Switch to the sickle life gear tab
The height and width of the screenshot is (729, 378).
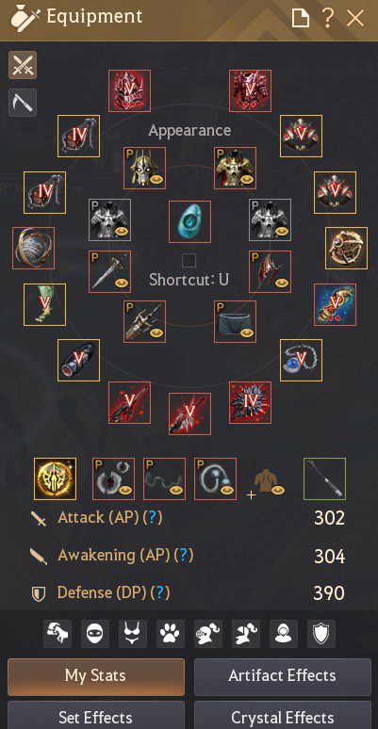pyautogui.click(x=23, y=103)
